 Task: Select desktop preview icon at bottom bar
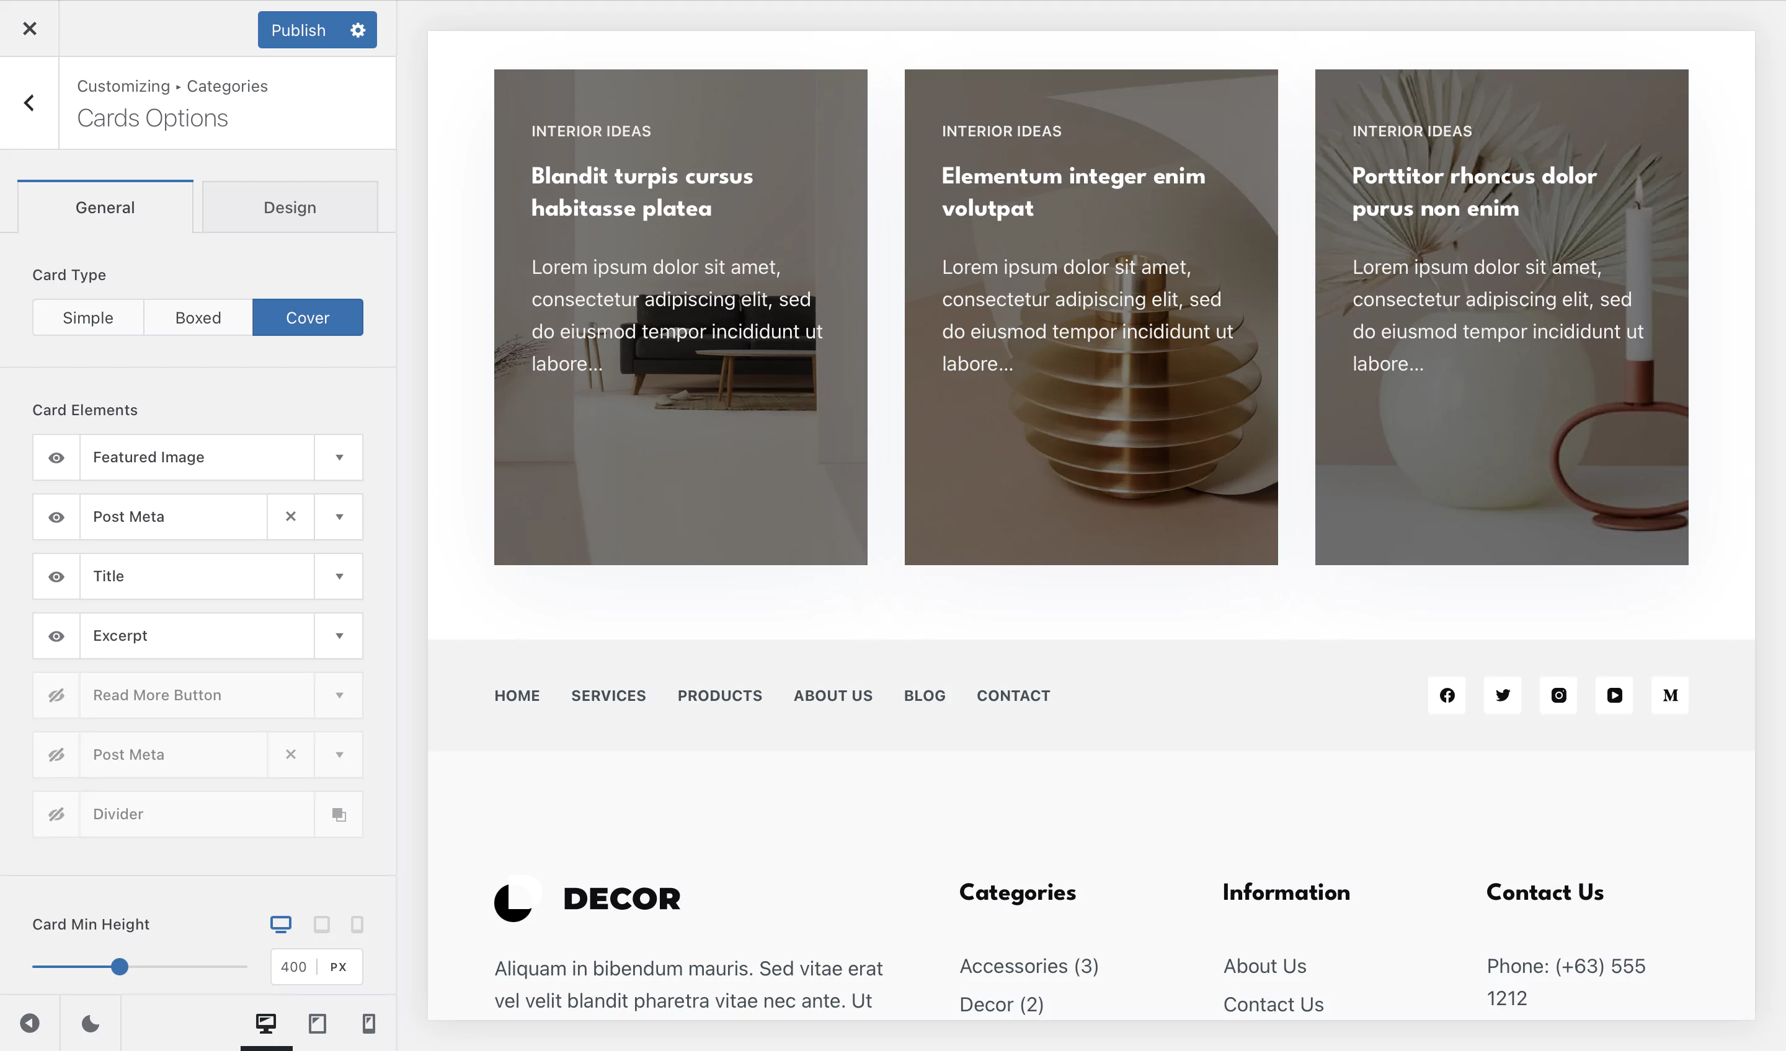(266, 1022)
